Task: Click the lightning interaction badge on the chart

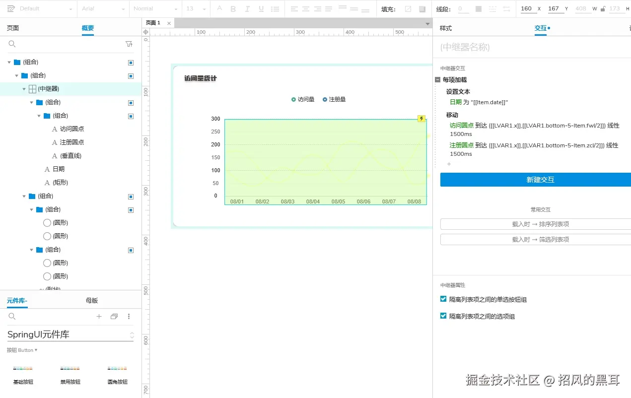Action: [x=421, y=119]
